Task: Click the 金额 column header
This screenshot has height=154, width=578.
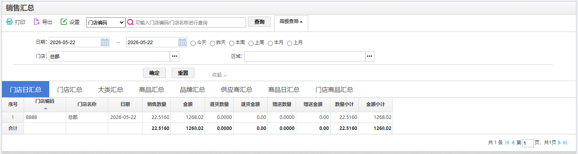Action: click(188, 104)
